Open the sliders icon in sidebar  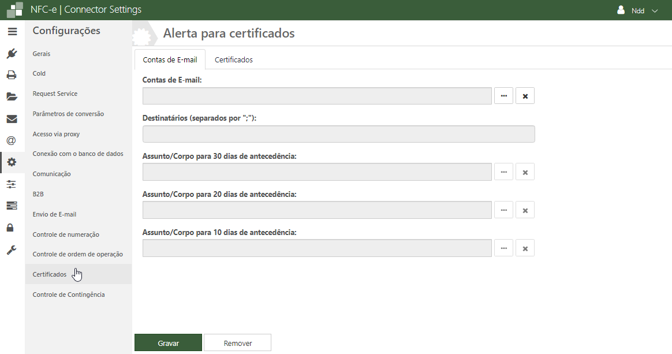[12, 184]
